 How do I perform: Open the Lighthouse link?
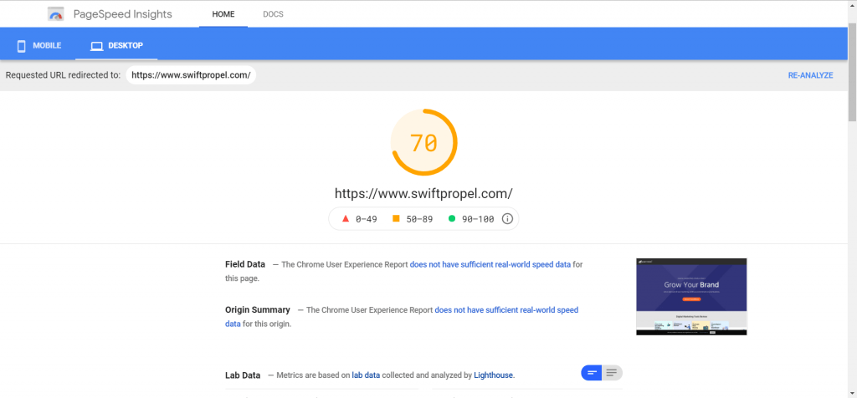click(x=494, y=375)
